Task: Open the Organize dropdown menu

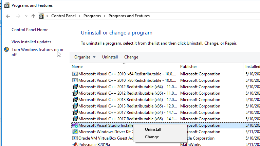Action: [85, 57]
